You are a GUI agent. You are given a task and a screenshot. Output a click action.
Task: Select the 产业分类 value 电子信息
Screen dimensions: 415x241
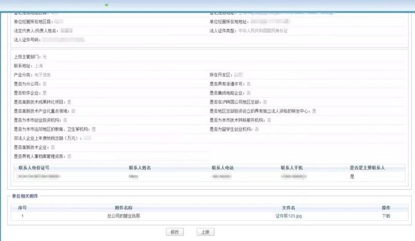tap(42, 75)
